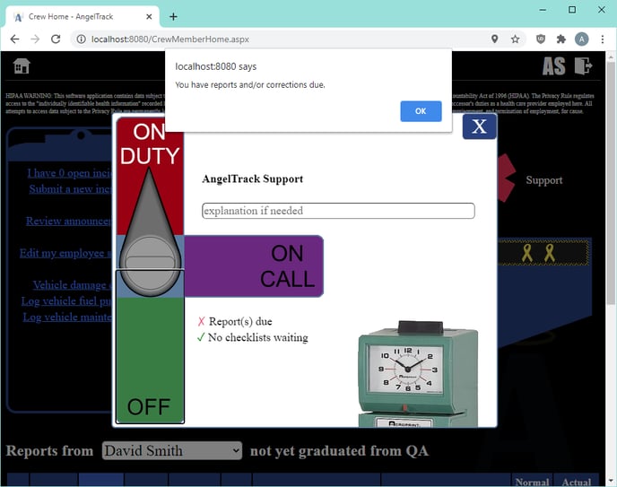Click the logout door icon
The image size is (617, 487).
pyautogui.click(x=583, y=65)
